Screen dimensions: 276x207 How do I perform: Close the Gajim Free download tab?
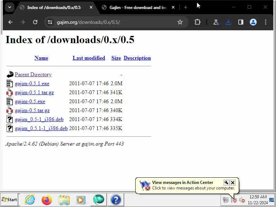coord(173,7)
